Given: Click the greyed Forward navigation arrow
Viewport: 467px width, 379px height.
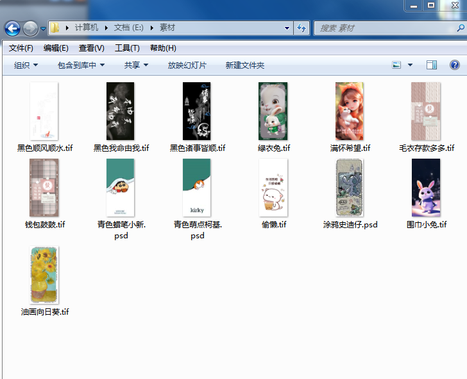Looking at the screenshot, I should [30, 29].
